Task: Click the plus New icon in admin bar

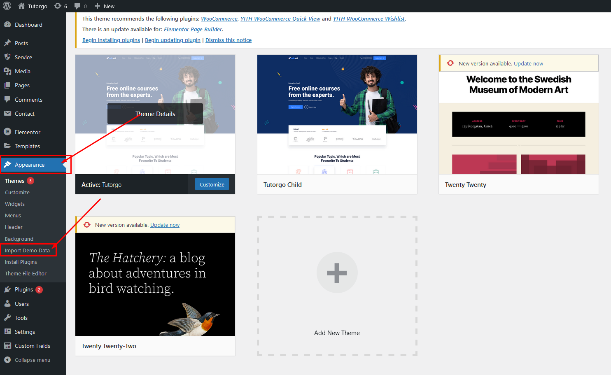Action: [97, 6]
